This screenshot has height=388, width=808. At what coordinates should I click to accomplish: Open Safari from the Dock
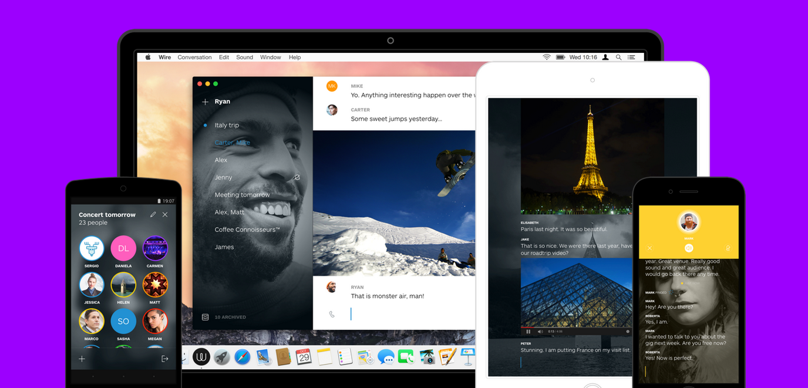(242, 357)
